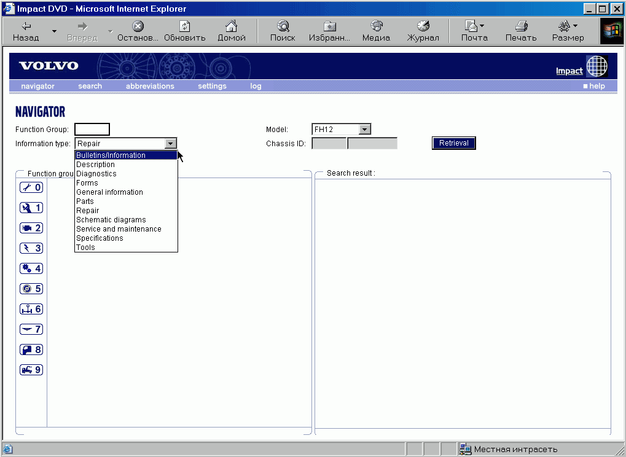Click the status bar page icon
The image size is (626, 457).
8,450
